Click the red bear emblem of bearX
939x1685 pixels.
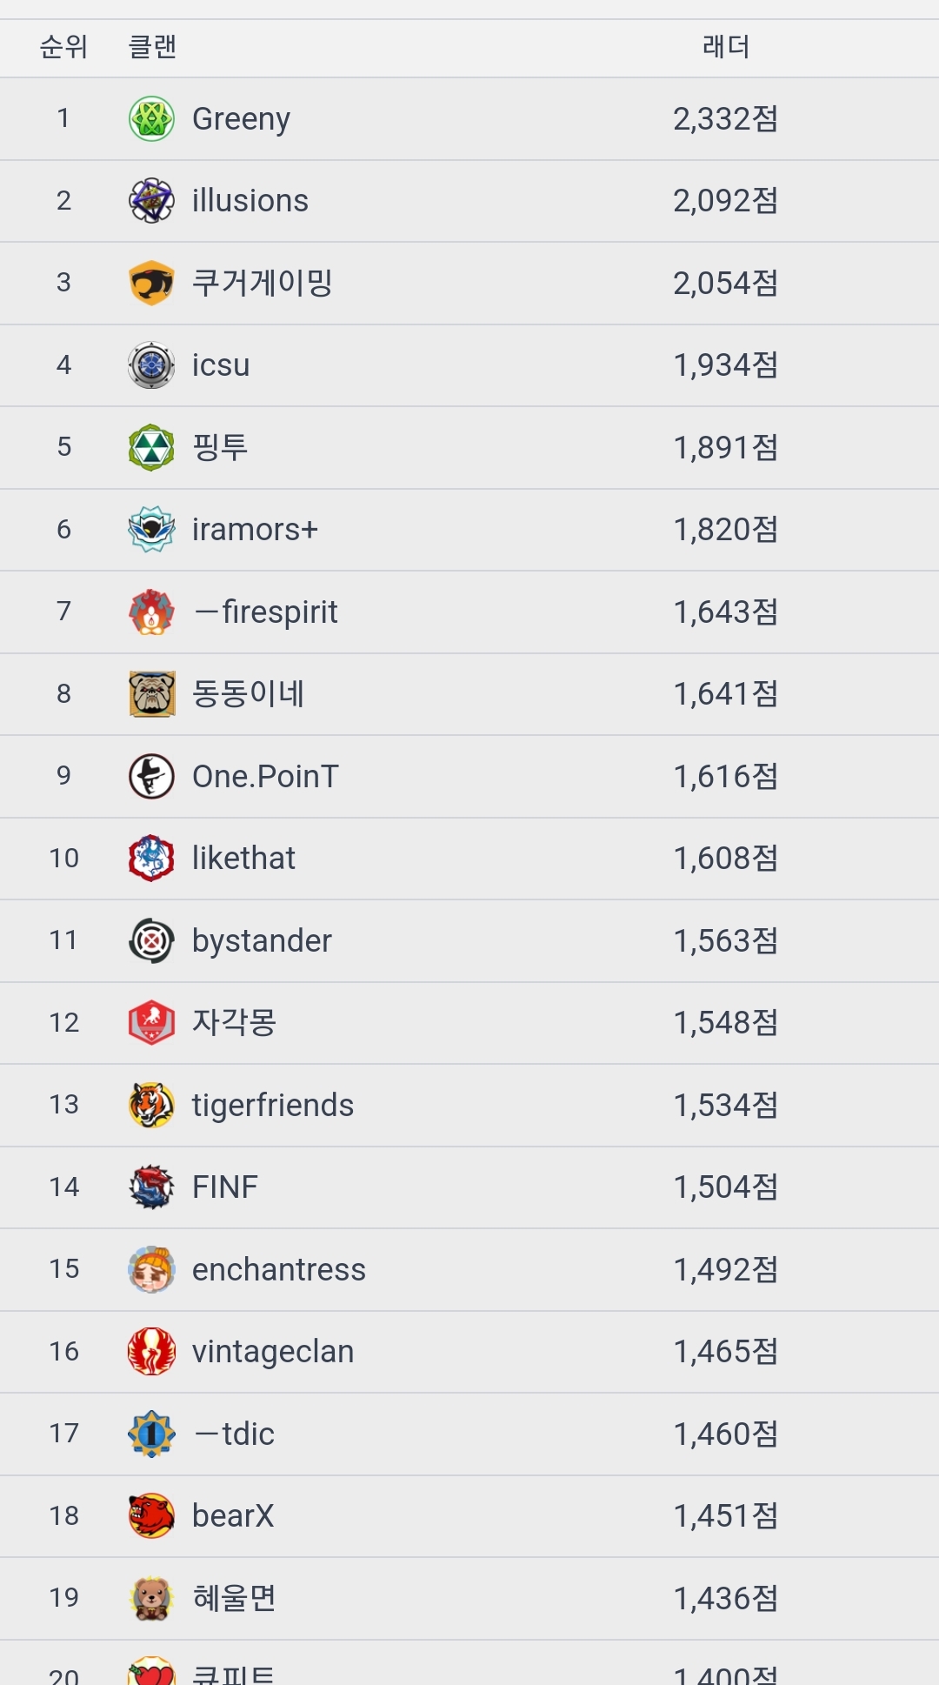(x=151, y=1516)
